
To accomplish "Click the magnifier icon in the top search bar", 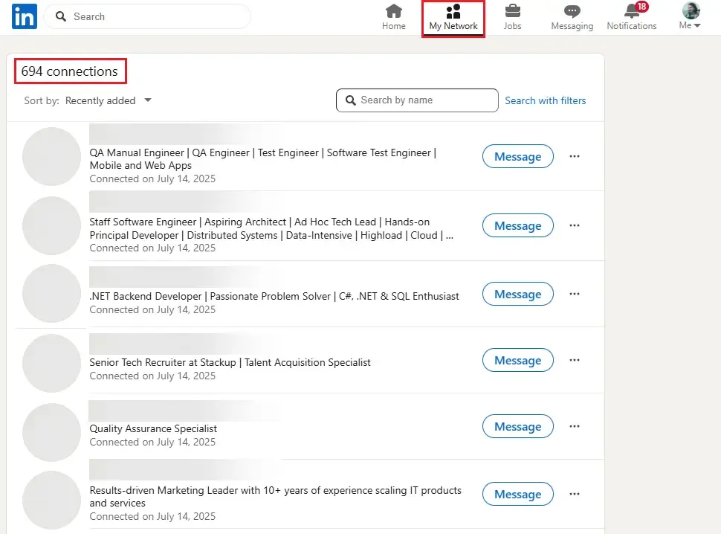I will (x=60, y=16).
